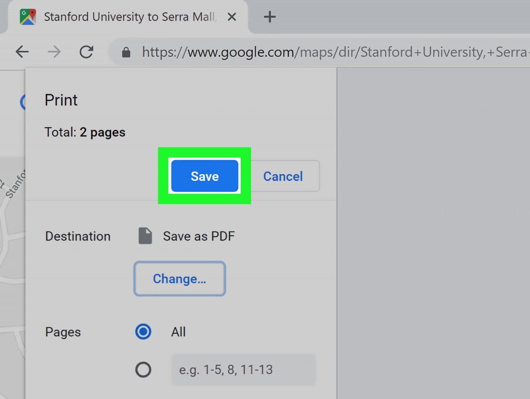Reload the current page
530x399 pixels.
point(86,52)
